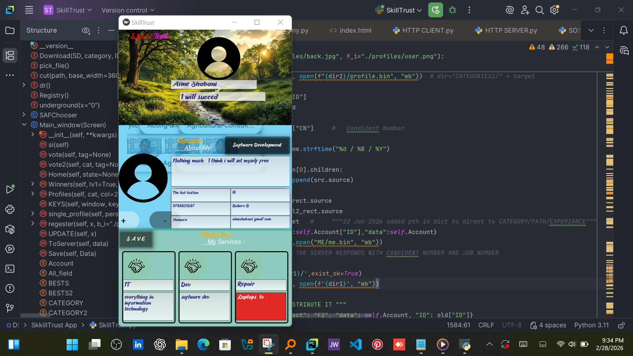Click the minus button in SkillTrust app

(165, 221)
